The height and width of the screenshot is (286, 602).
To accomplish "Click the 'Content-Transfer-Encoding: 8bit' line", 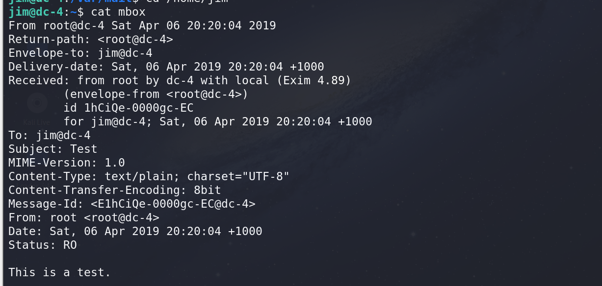I will pyautogui.click(x=115, y=190).
